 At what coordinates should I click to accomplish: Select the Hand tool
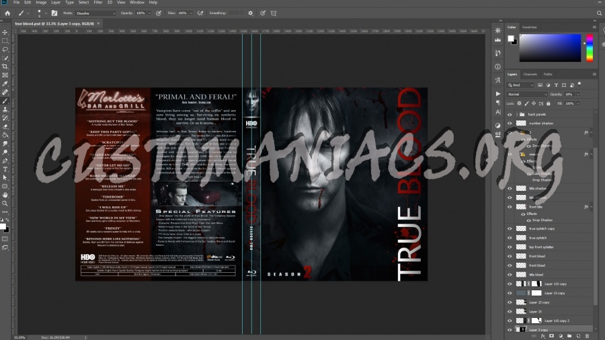[5, 195]
